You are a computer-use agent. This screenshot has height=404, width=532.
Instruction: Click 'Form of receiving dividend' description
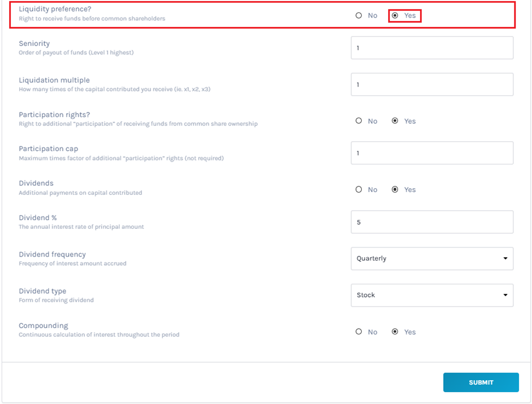tap(57, 300)
